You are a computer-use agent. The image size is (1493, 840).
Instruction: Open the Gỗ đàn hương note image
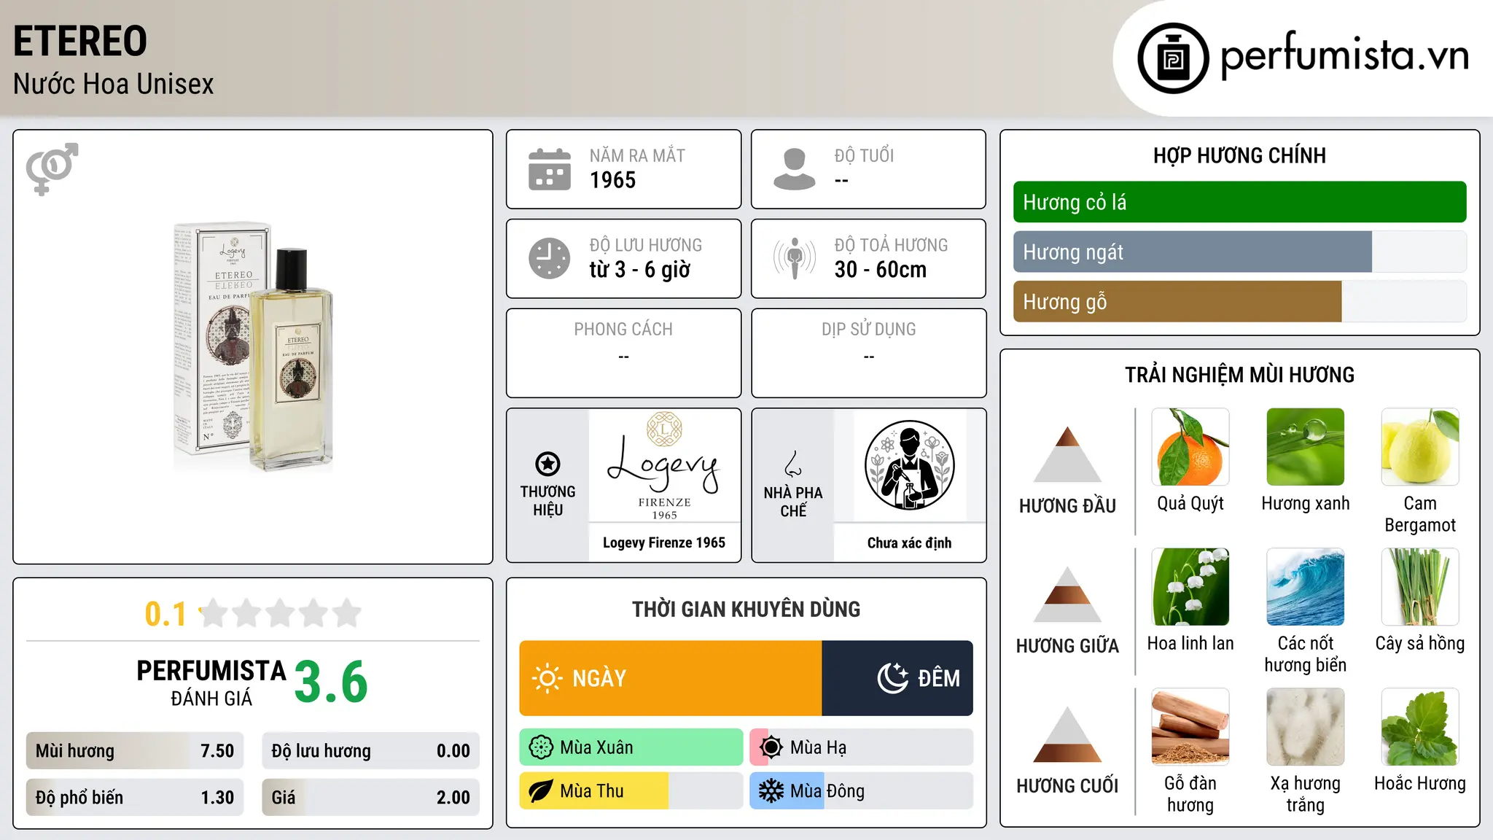click(x=1190, y=727)
